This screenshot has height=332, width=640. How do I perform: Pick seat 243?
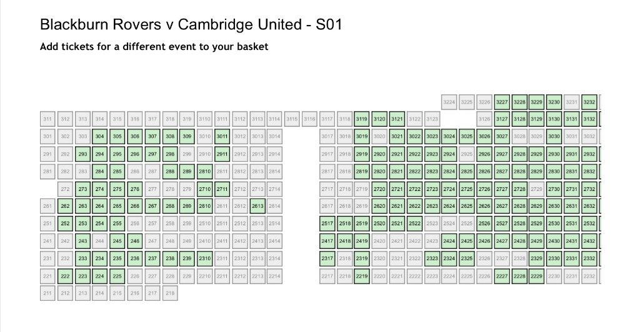(83, 241)
